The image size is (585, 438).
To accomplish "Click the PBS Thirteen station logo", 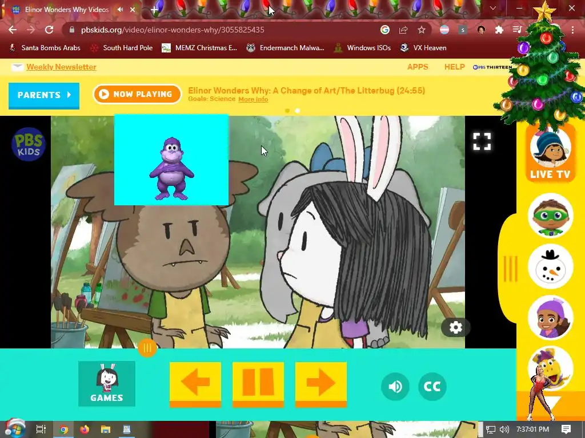I will point(492,67).
